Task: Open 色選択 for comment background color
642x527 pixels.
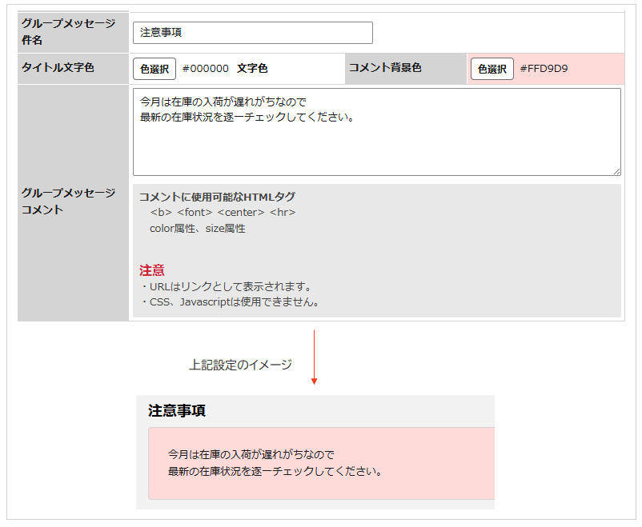Action: pyautogui.click(x=492, y=69)
